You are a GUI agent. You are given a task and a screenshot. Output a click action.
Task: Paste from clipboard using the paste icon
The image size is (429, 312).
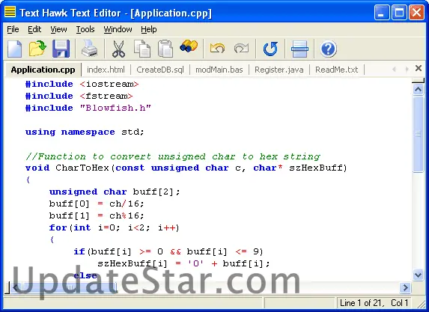(x=165, y=49)
